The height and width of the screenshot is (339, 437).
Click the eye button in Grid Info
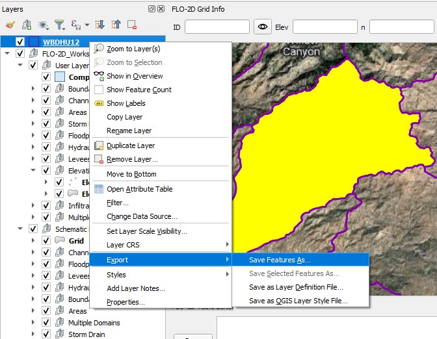tap(263, 27)
